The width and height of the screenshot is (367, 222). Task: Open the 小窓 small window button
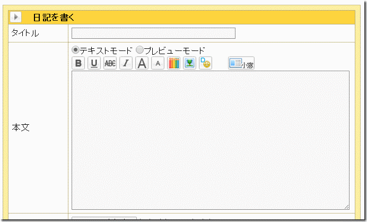coord(241,63)
